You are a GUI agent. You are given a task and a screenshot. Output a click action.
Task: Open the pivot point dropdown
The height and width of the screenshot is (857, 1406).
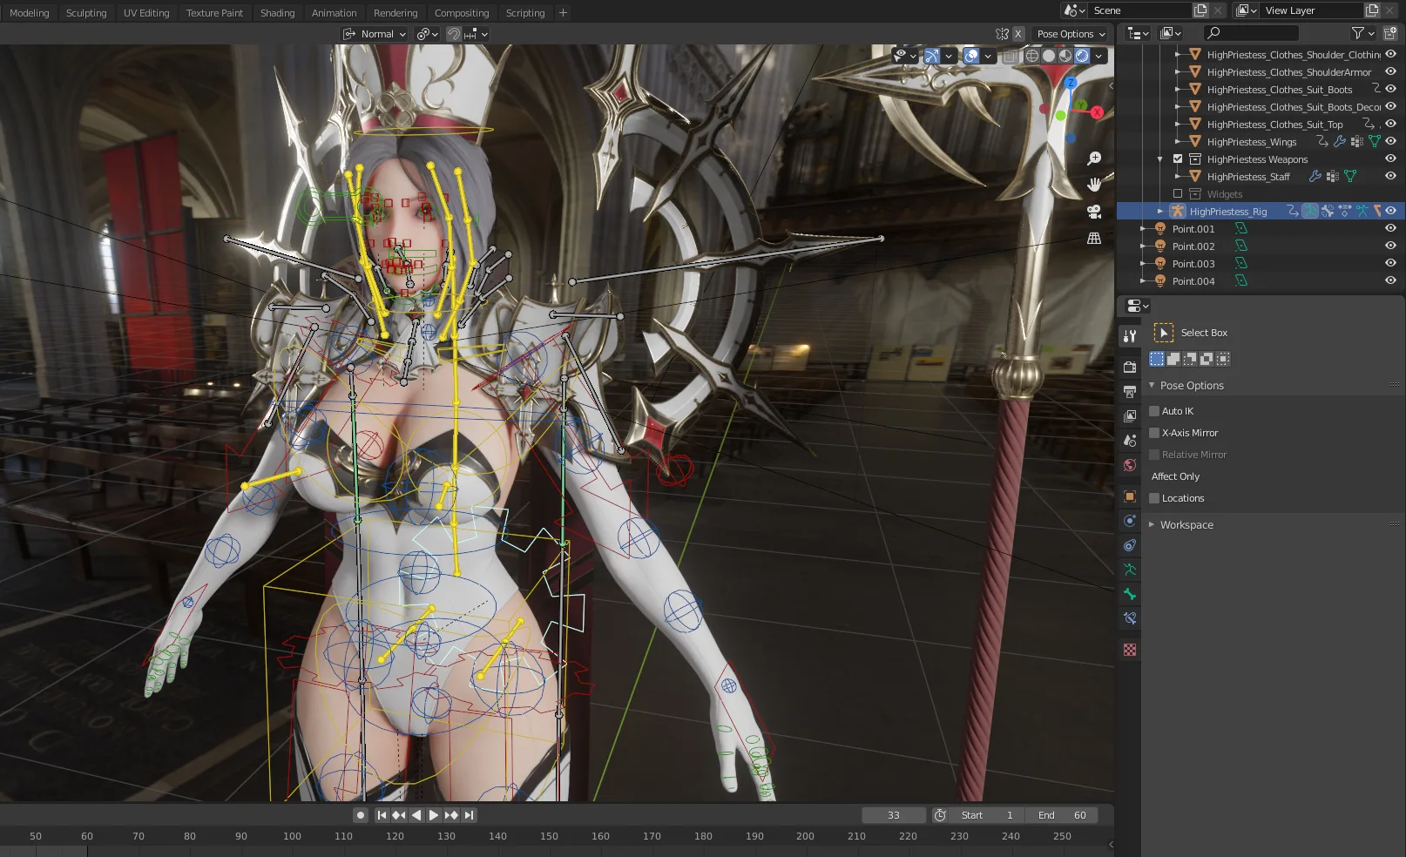tap(426, 34)
